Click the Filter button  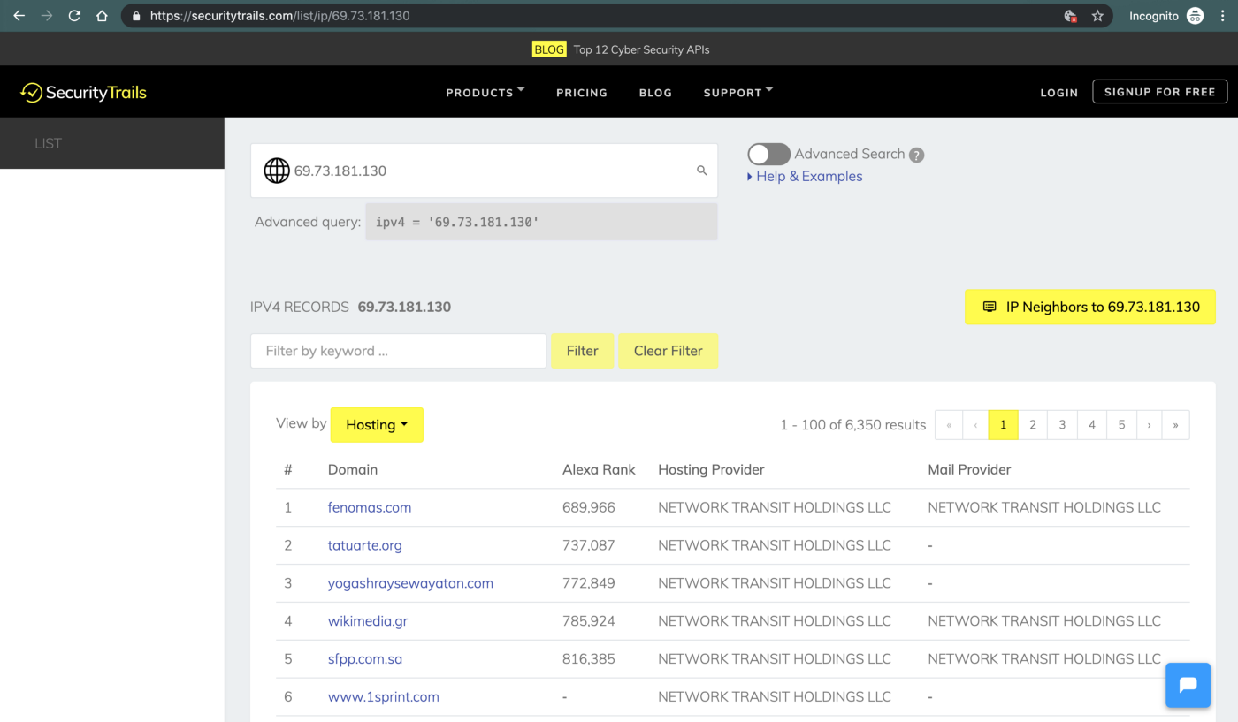point(582,351)
